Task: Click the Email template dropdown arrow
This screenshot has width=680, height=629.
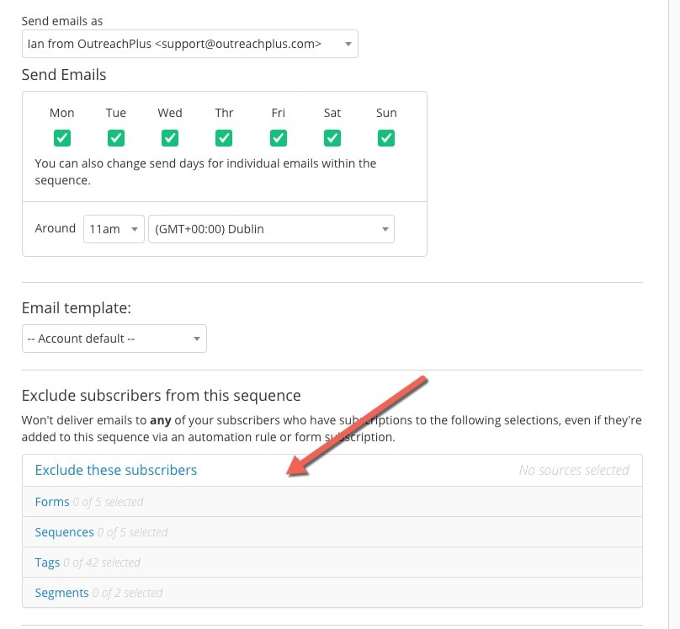Action: coord(196,339)
